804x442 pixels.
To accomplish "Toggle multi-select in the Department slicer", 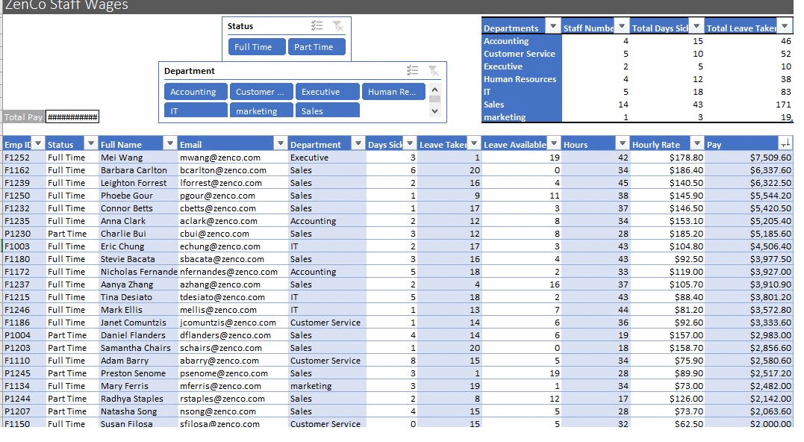I will click(412, 70).
